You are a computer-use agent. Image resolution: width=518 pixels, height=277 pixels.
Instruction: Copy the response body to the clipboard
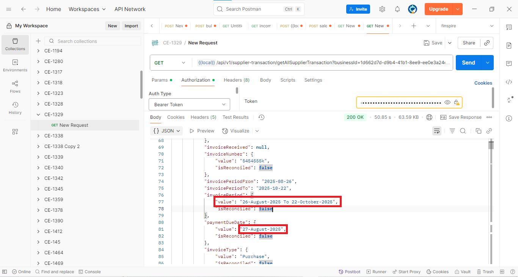click(479, 131)
